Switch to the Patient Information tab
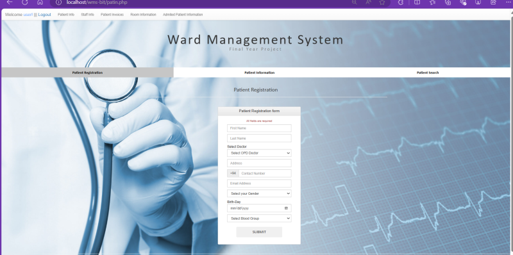Screen dimensions: 513x255 [260, 72]
